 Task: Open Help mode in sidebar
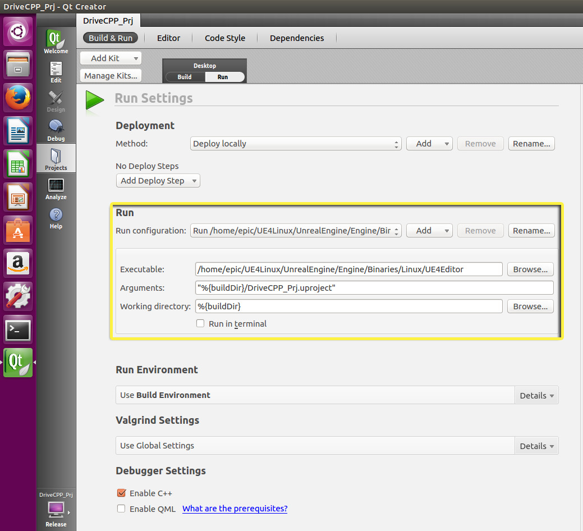point(56,218)
